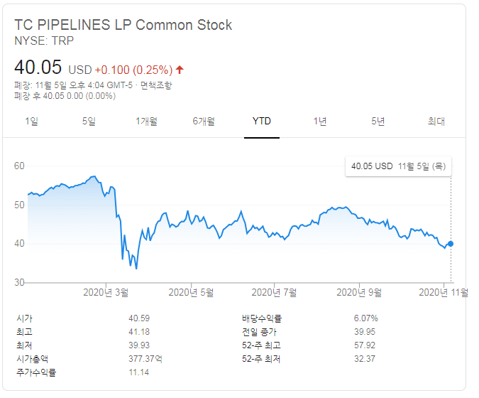Click the 배당수익률 value 6.07%

[x=366, y=318]
